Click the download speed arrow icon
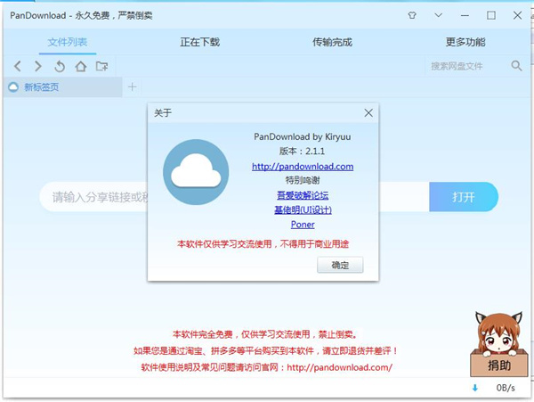Image resolution: width=534 pixels, height=402 pixels. click(474, 388)
